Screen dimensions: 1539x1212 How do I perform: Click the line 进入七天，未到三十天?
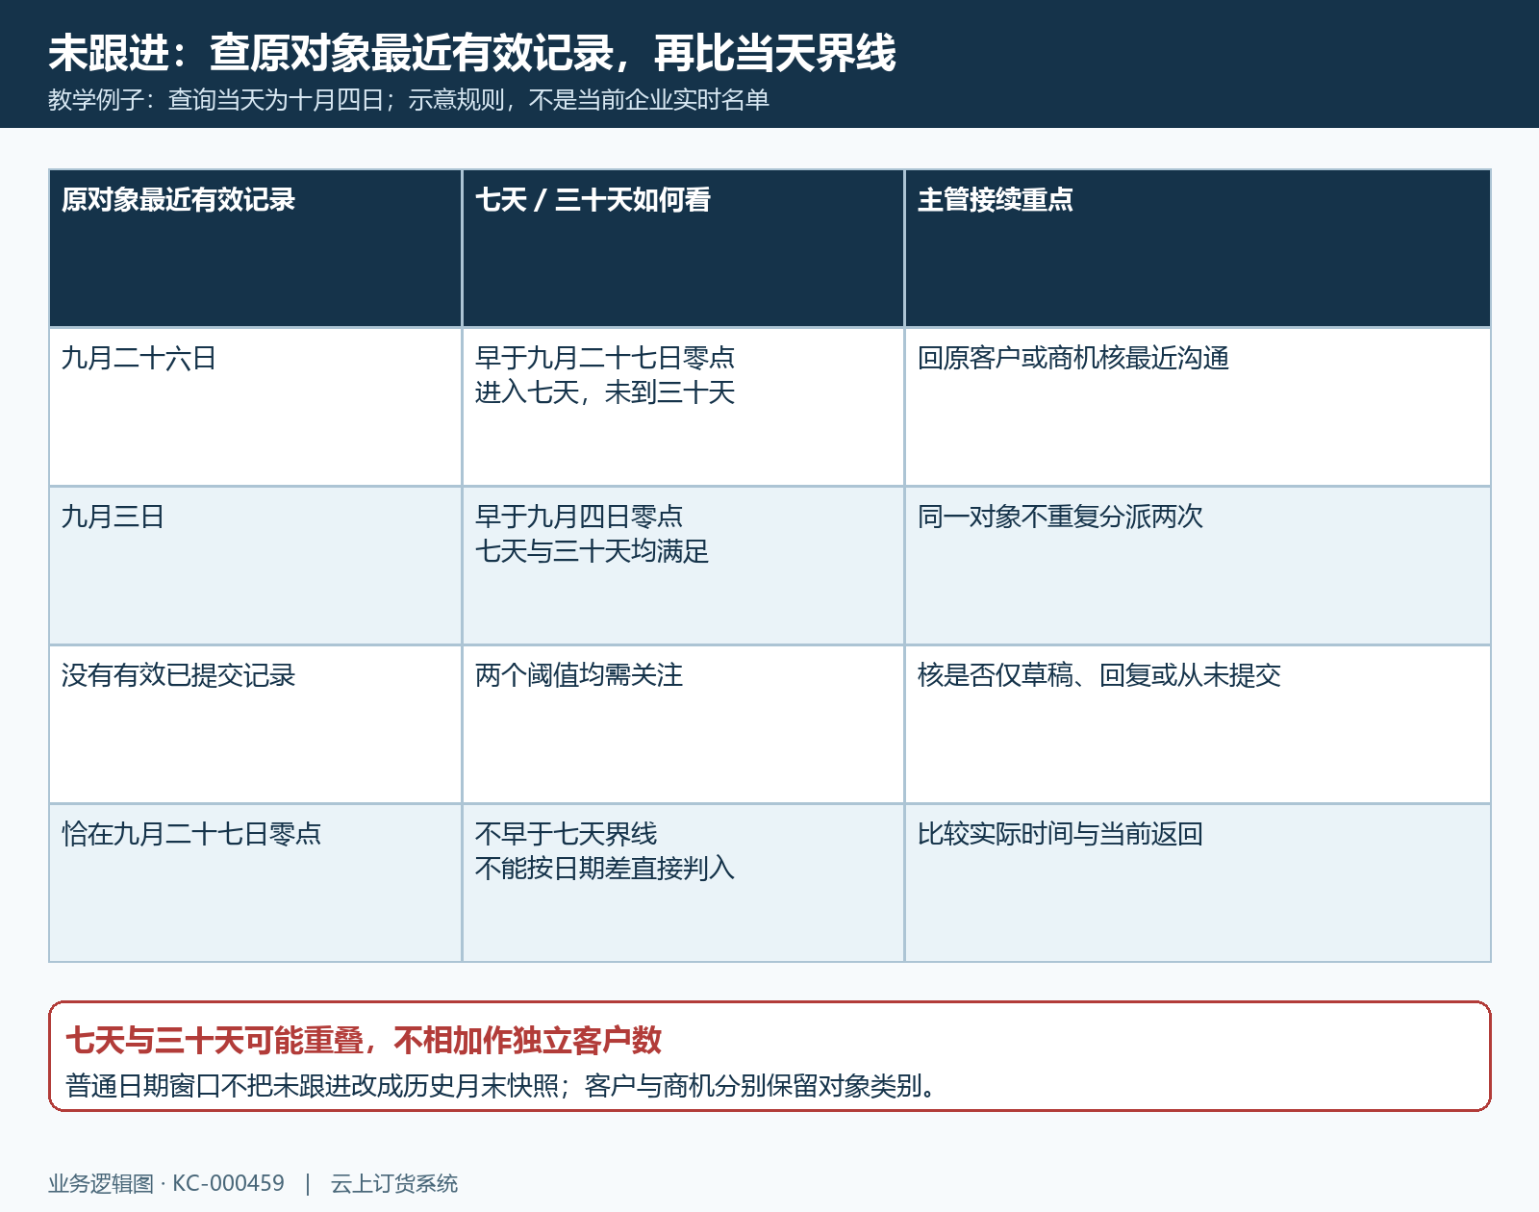click(x=605, y=392)
